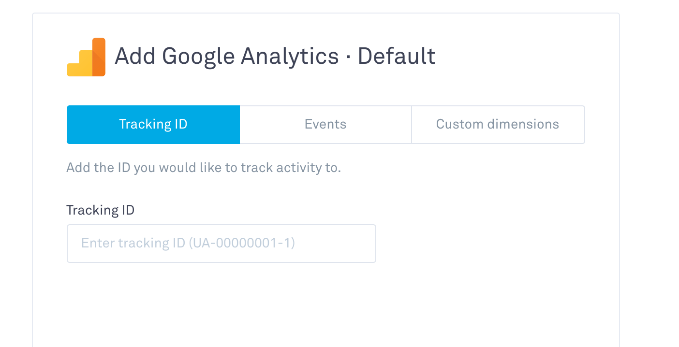679x347 pixels.
Task: Click the empty card area below the tracking field
Action: coord(325,304)
